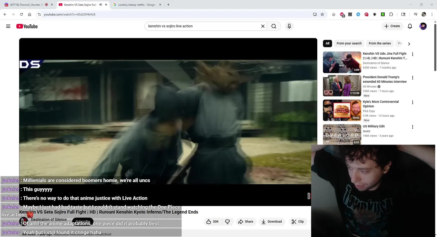The image size is (437, 237).
Task: Open Kenshin VS Udo Jine thumbnail
Action: tap(342, 62)
